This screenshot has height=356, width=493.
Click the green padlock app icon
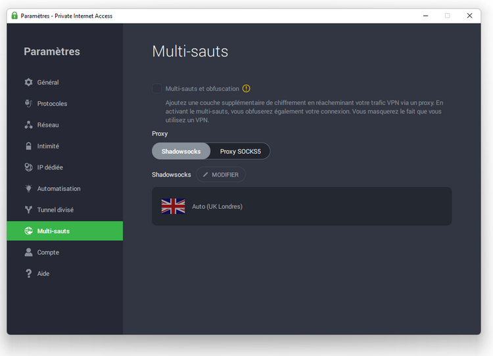click(x=14, y=16)
